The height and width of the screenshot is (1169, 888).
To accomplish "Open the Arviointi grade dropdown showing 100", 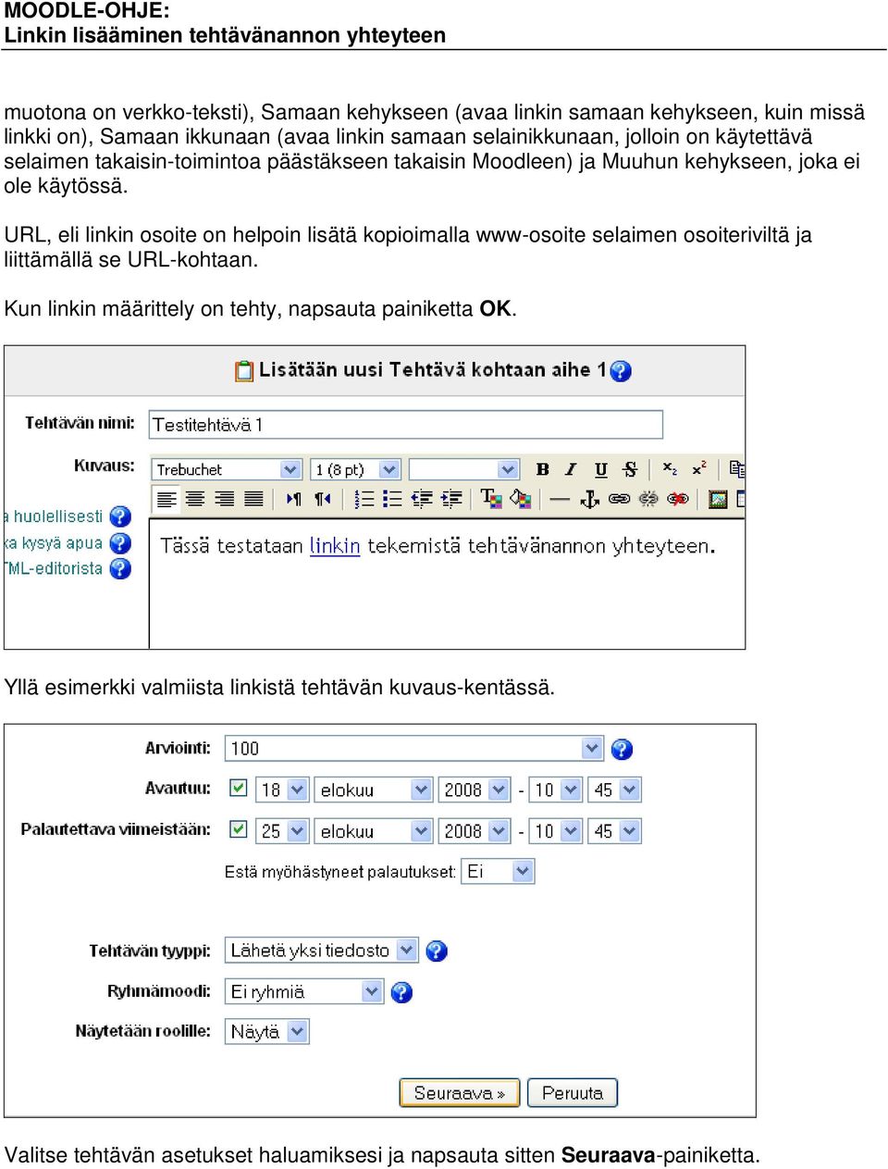I will [x=414, y=748].
